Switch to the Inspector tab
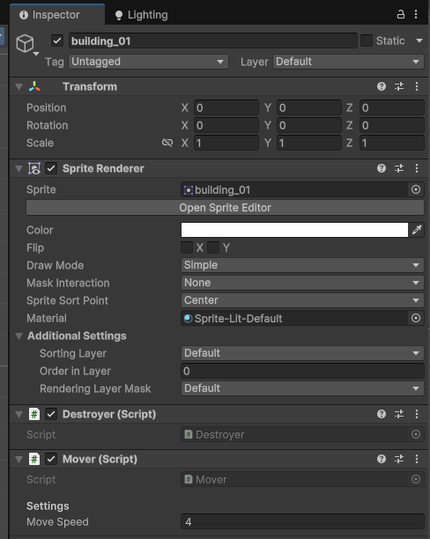Screen dimensions: 430x539 click(x=56, y=15)
